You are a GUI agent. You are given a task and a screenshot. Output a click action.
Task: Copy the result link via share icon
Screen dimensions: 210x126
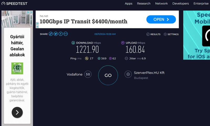pyautogui.click(x=51, y=34)
